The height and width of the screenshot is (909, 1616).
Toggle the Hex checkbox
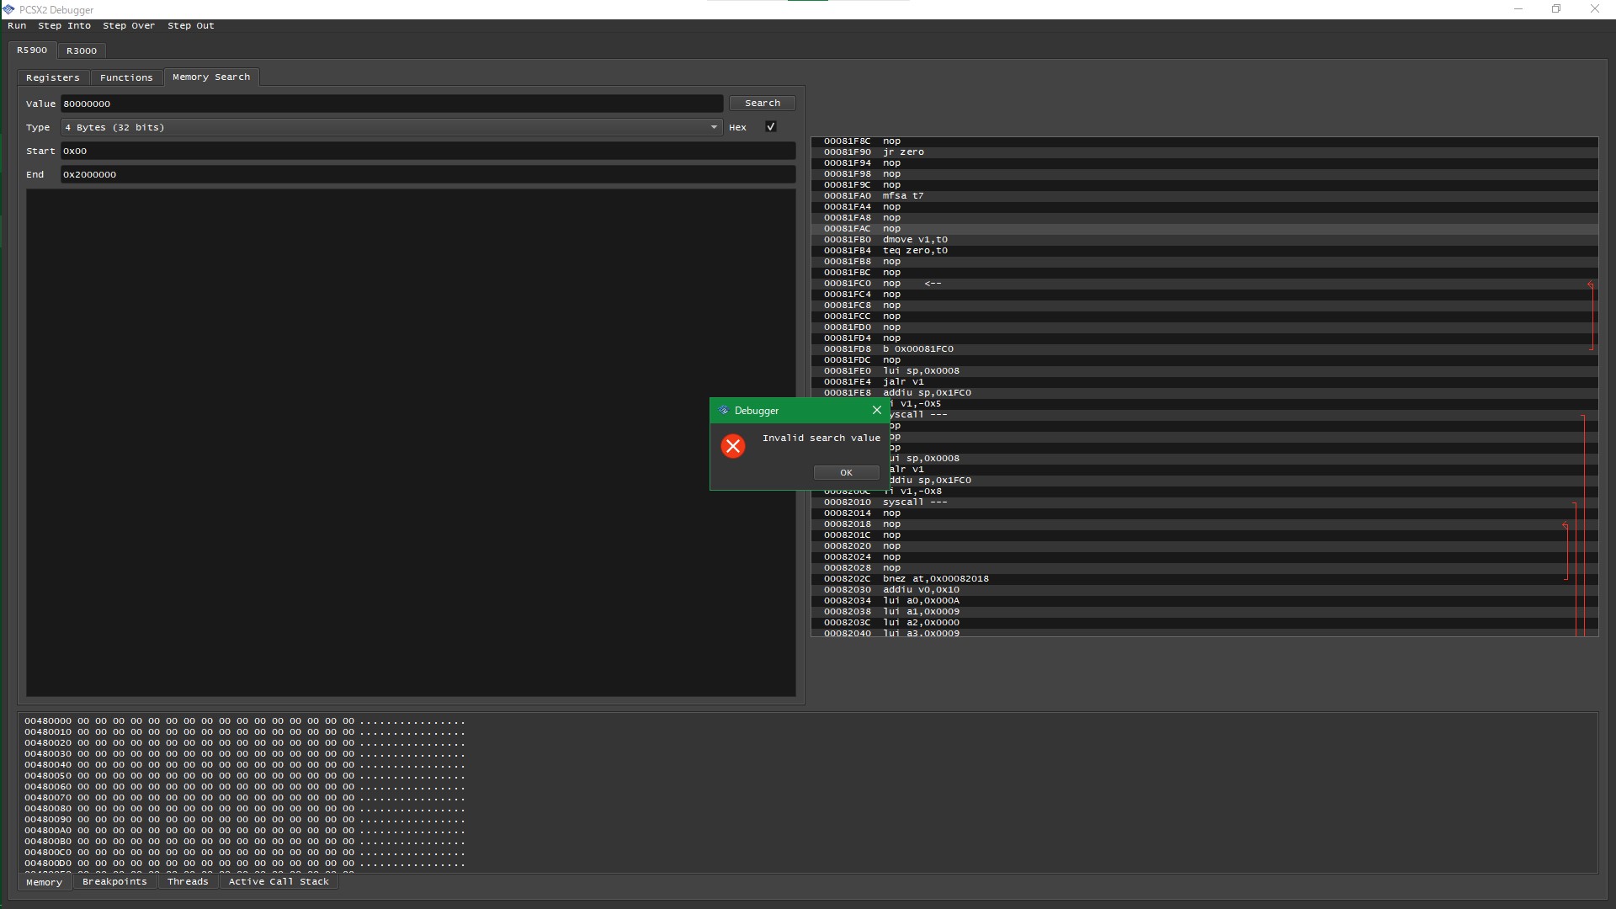tap(770, 126)
